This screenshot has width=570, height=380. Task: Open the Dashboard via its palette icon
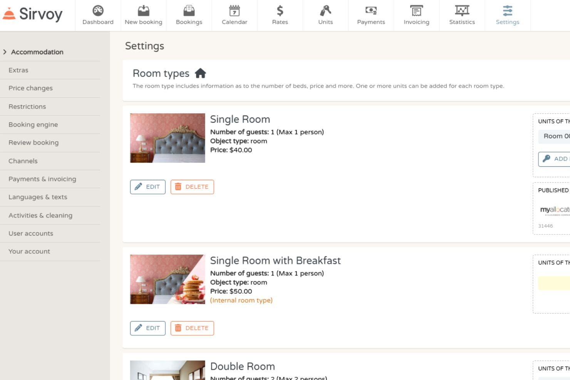(x=97, y=12)
